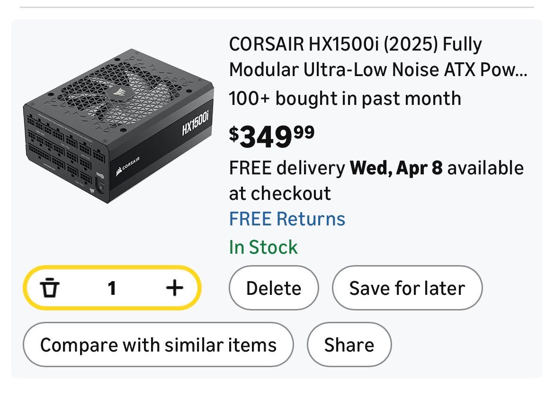Click the green In Stock label
Viewport: 554px width, 396px height.
click(x=263, y=247)
